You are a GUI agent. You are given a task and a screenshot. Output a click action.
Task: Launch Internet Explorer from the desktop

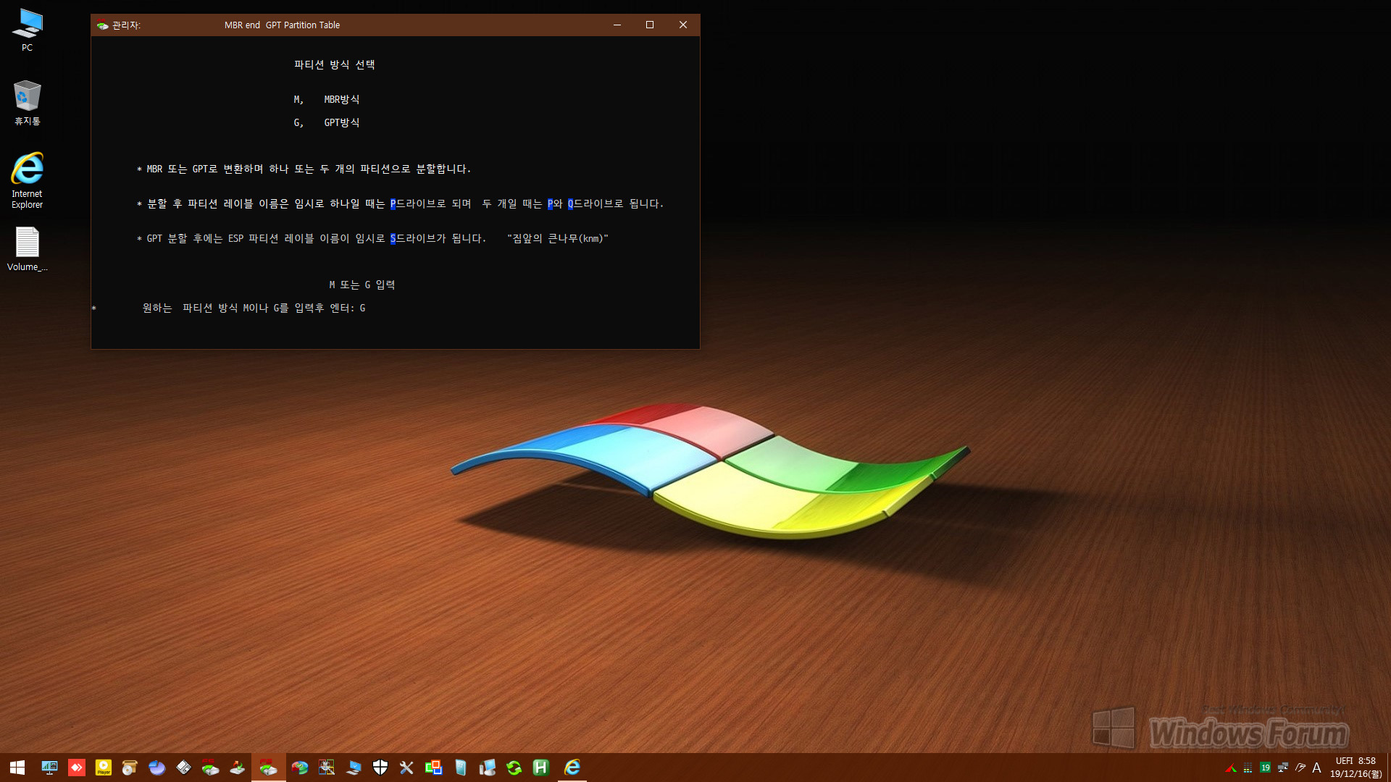tap(27, 180)
